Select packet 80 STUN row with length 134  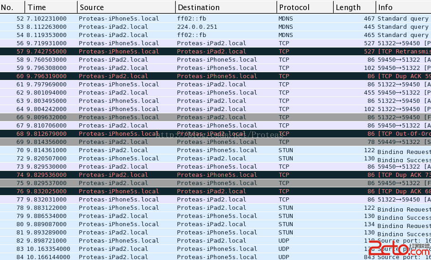(183, 224)
